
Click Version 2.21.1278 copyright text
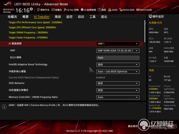pyautogui.click(x=89, y=131)
